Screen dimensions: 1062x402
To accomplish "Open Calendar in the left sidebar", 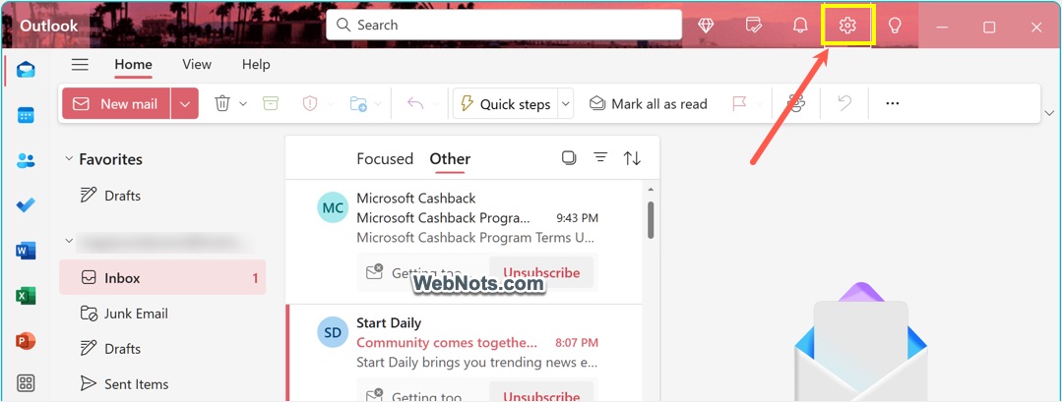I will (x=26, y=115).
